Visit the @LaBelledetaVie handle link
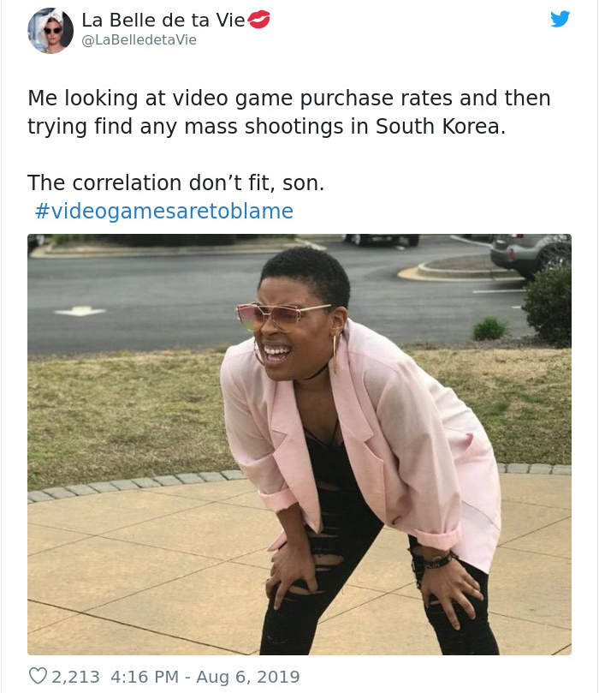Image resolution: width=599 pixels, height=693 pixels. 139,39
